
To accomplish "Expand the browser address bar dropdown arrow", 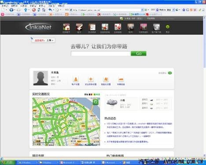I will click(142, 10).
